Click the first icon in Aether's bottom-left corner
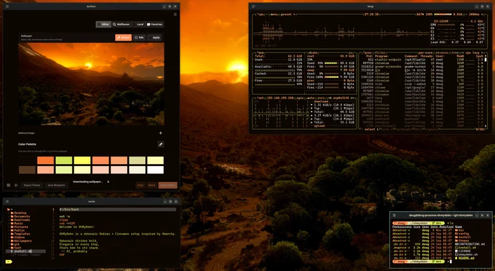The width and height of the screenshot is (495, 271). pyautogui.click(x=9, y=186)
